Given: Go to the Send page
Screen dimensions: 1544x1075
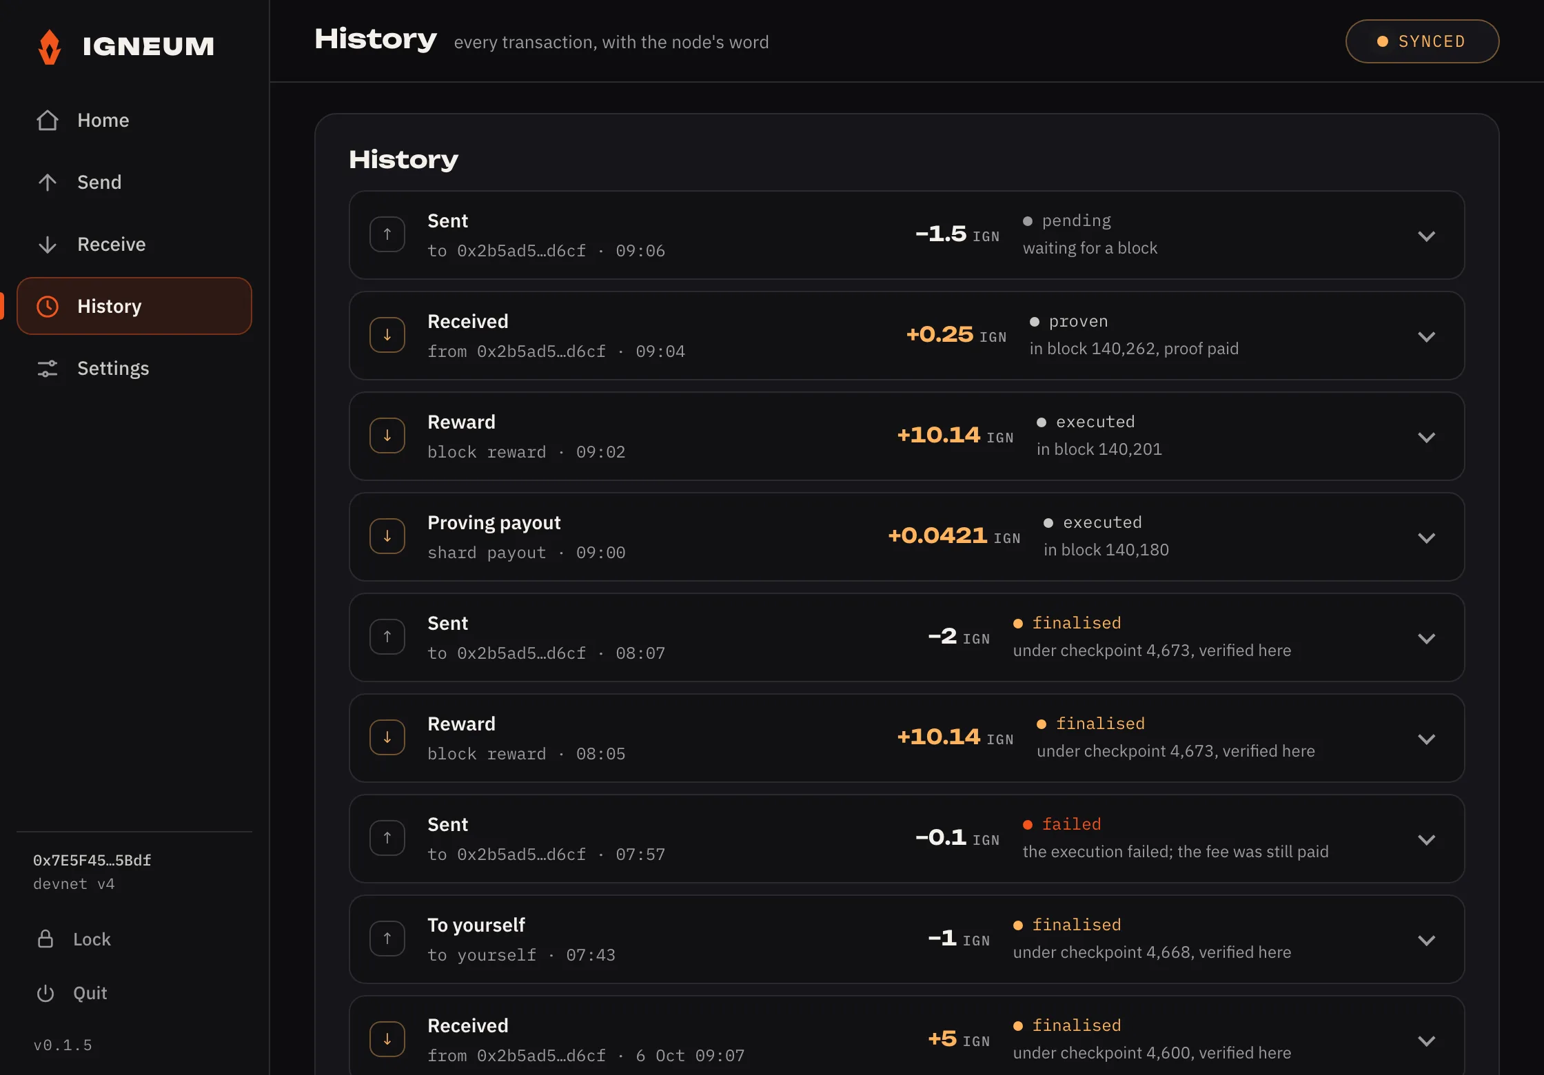Looking at the screenshot, I should click(x=134, y=183).
